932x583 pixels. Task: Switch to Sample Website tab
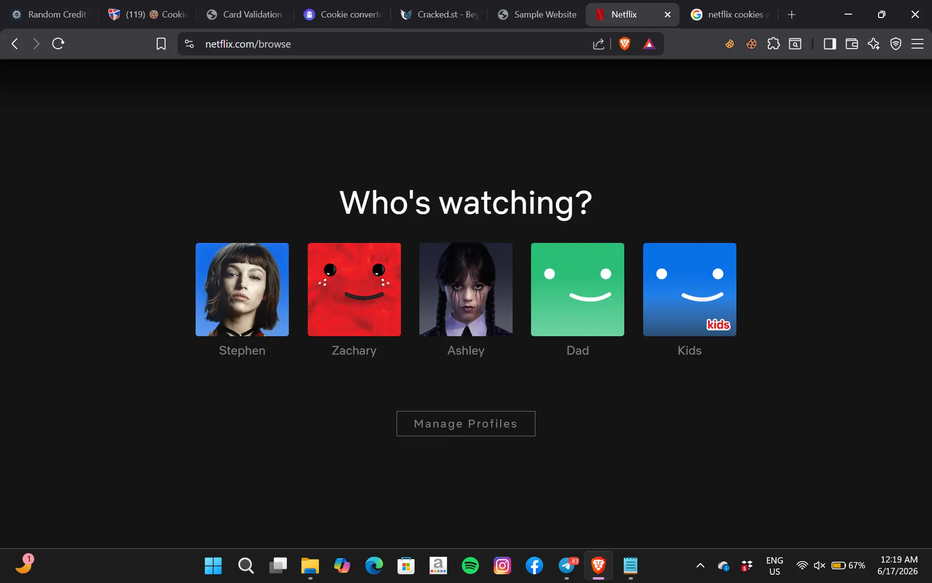pos(537,15)
